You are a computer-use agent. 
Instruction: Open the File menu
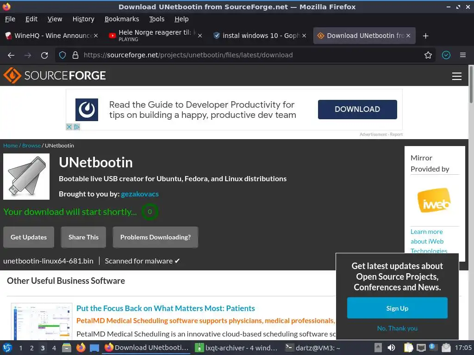[10, 19]
